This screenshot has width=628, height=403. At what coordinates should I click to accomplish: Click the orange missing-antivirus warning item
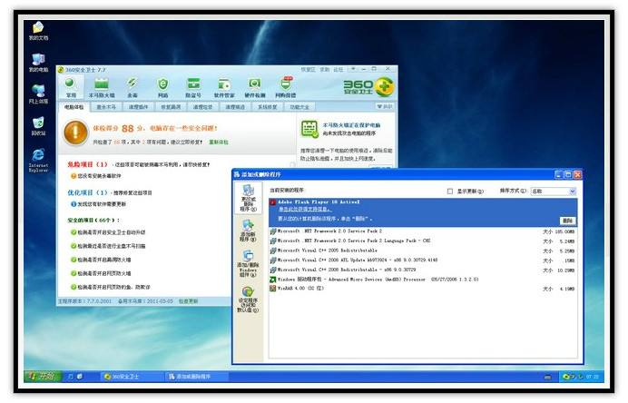[96, 176]
